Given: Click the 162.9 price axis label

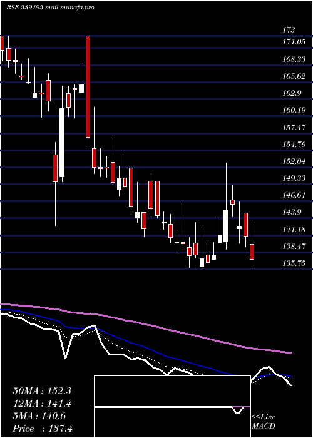Looking at the screenshot, I should coord(292,93).
